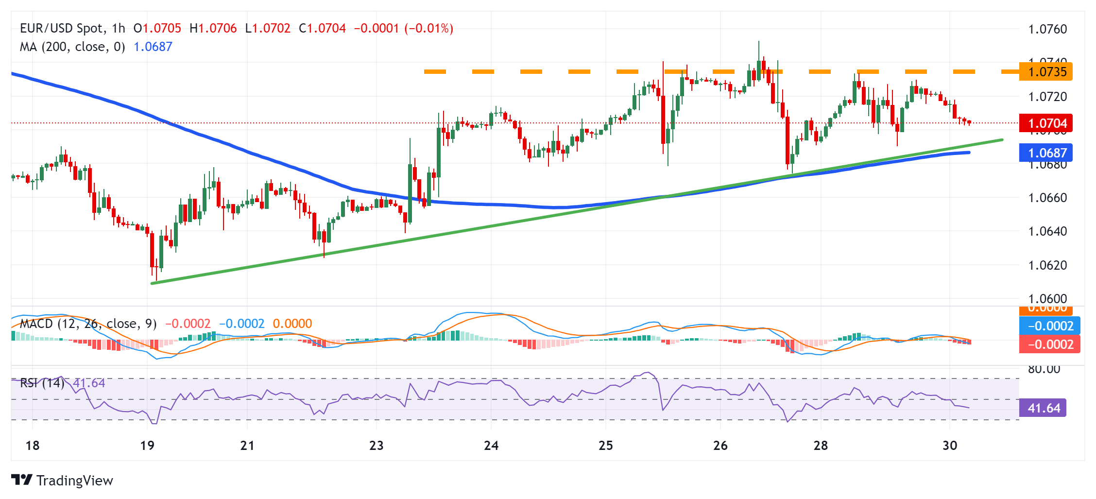This screenshot has width=1096, height=499.
Task: Click the date label 23 on time axis
Action: [x=377, y=446]
